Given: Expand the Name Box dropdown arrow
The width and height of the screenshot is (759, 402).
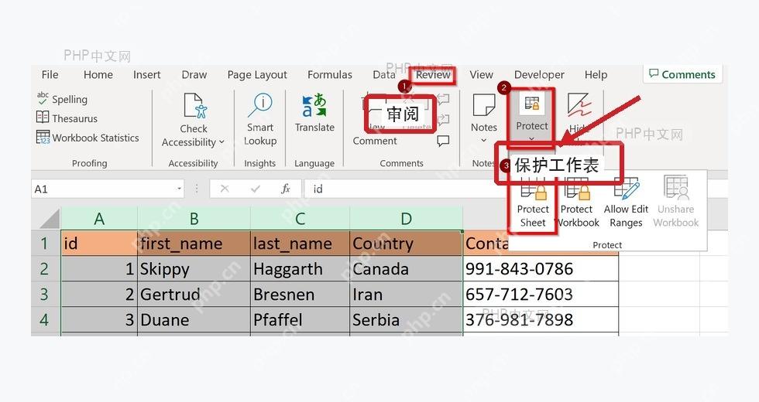Looking at the screenshot, I should pyautogui.click(x=179, y=189).
